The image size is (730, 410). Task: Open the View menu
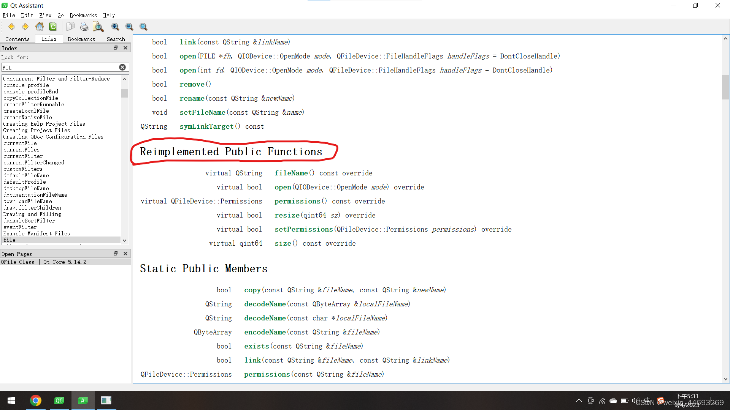45,15
